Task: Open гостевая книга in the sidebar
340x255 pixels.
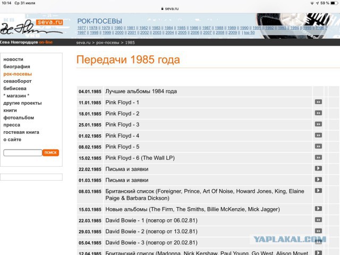Action: 21,132
